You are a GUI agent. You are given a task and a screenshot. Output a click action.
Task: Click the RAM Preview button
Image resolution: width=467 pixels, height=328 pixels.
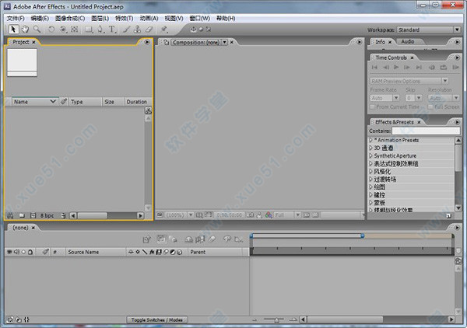455,67
